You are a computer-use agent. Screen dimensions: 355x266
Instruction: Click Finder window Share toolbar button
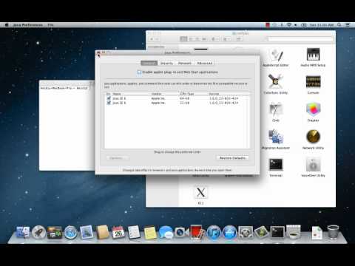click(238, 39)
